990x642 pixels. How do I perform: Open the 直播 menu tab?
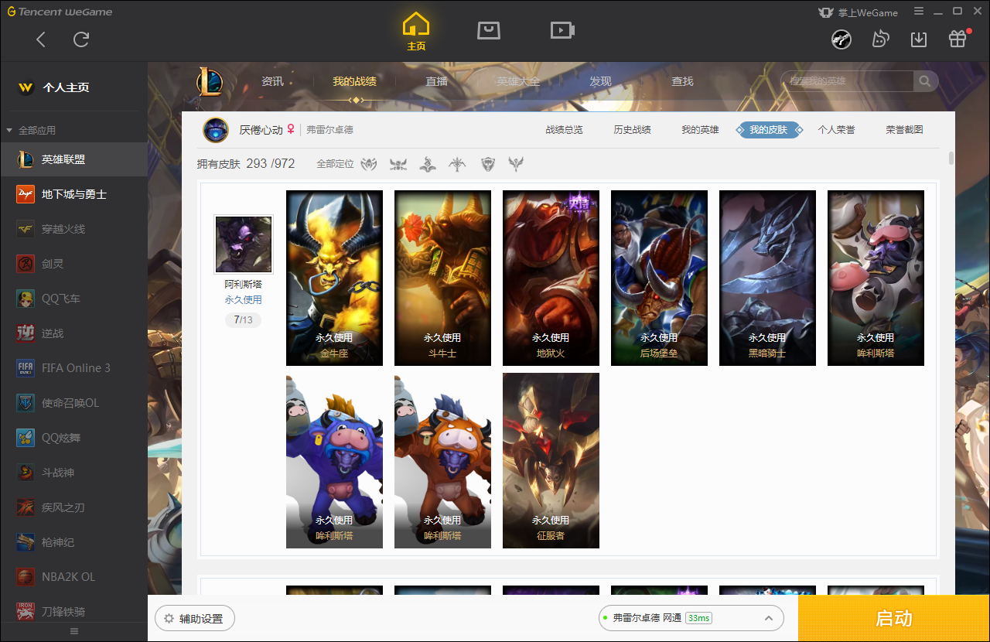[437, 81]
